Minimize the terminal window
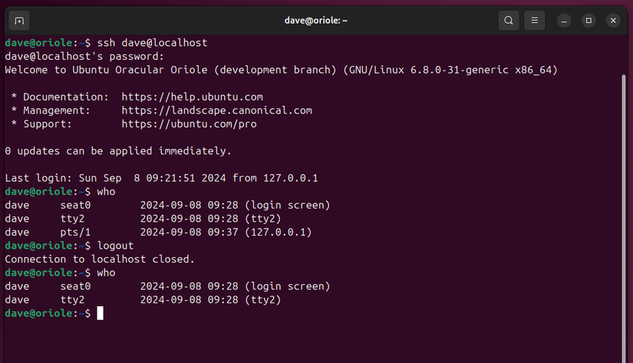633x363 pixels. (564, 20)
